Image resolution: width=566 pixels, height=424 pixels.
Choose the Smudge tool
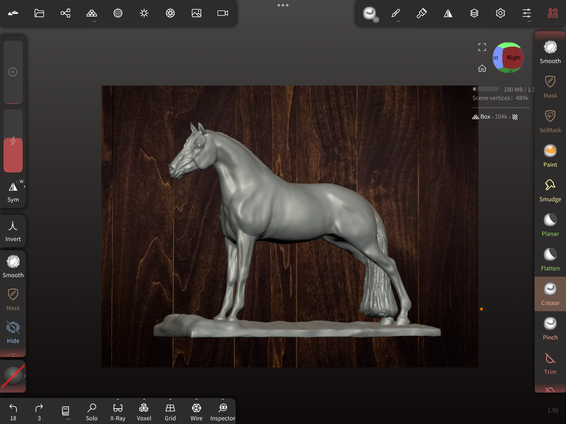(x=550, y=190)
